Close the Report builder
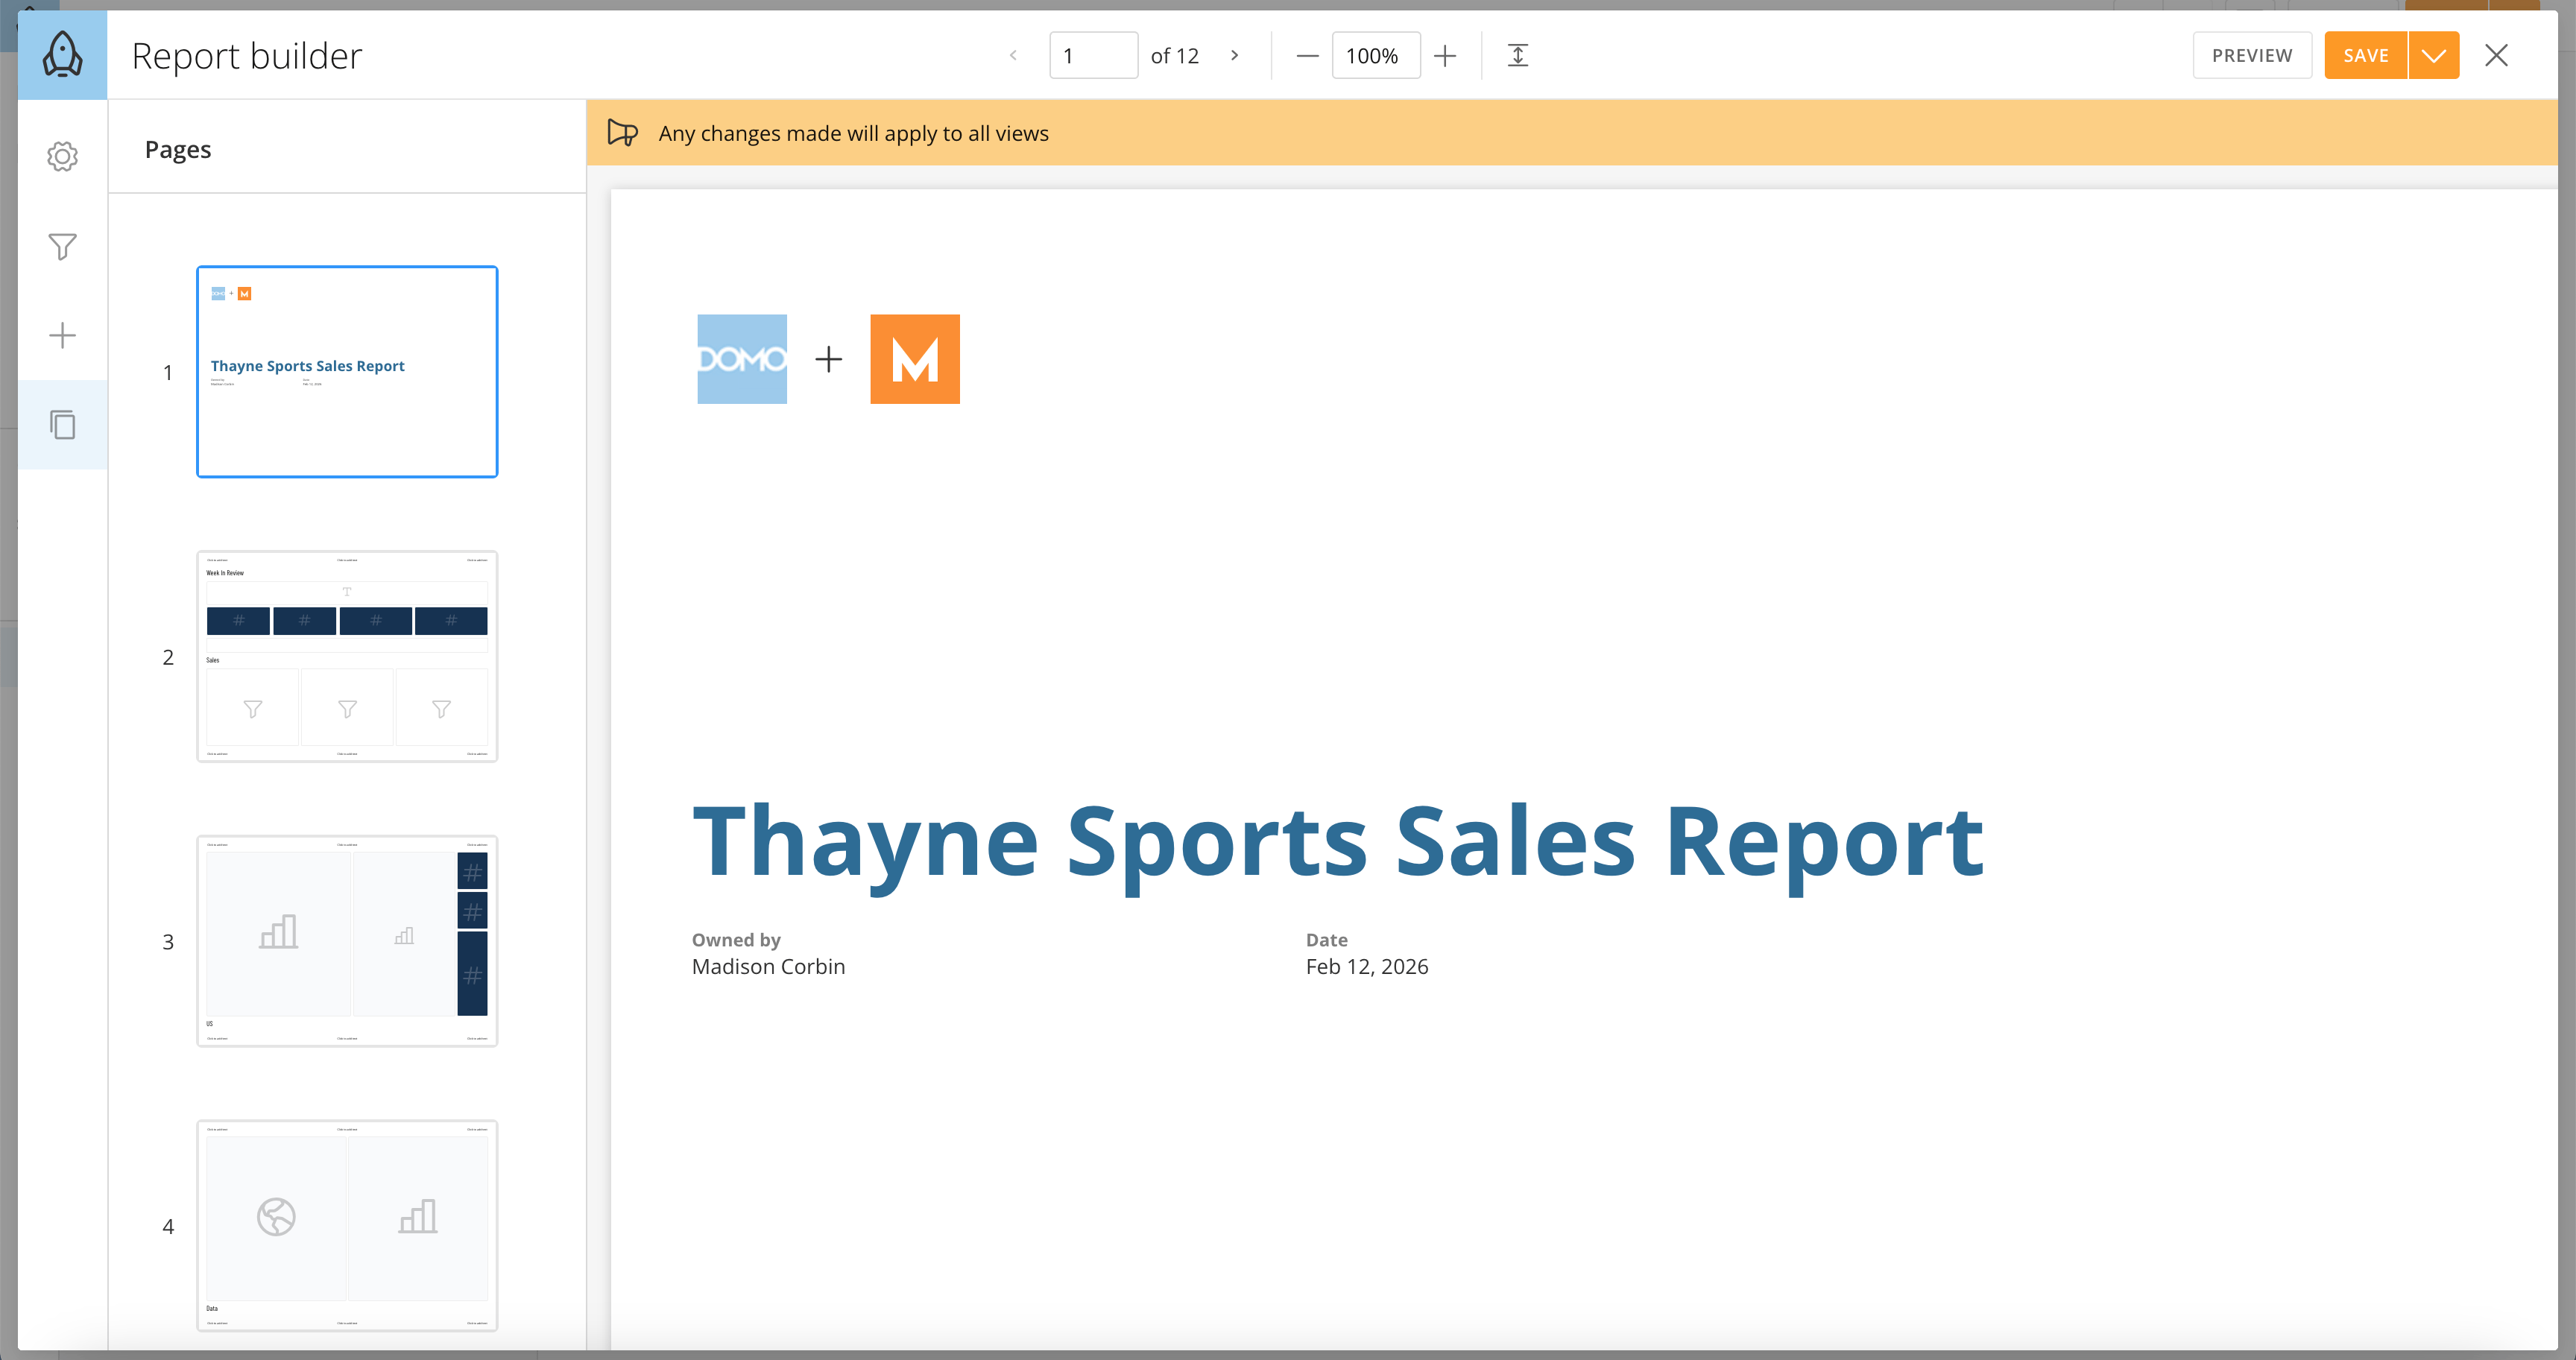The width and height of the screenshot is (2576, 1360). click(2496, 55)
